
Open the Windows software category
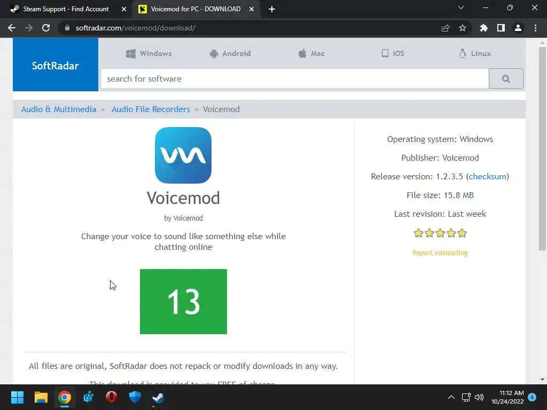coord(149,54)
